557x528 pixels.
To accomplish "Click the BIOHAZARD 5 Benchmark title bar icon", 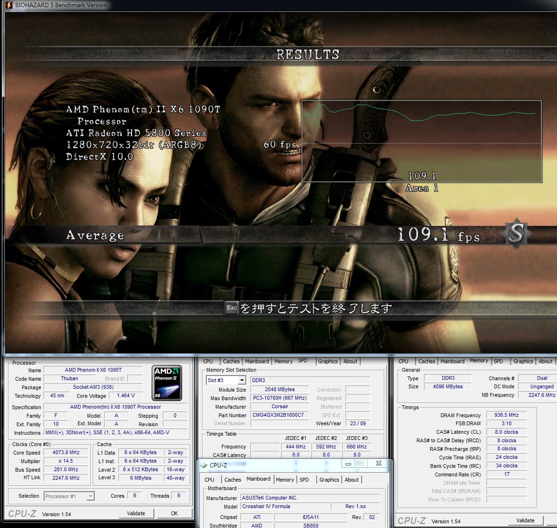I will [9, 5].
